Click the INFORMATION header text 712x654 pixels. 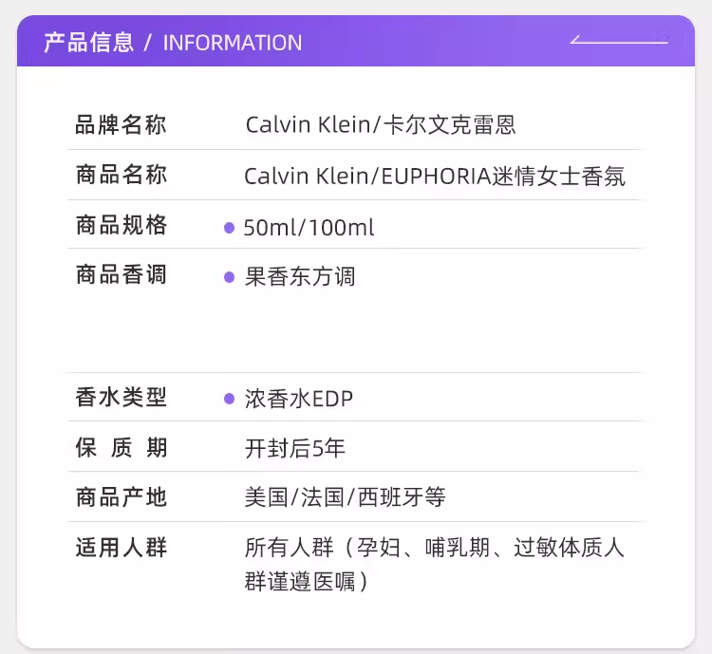(x=233, y=43)
